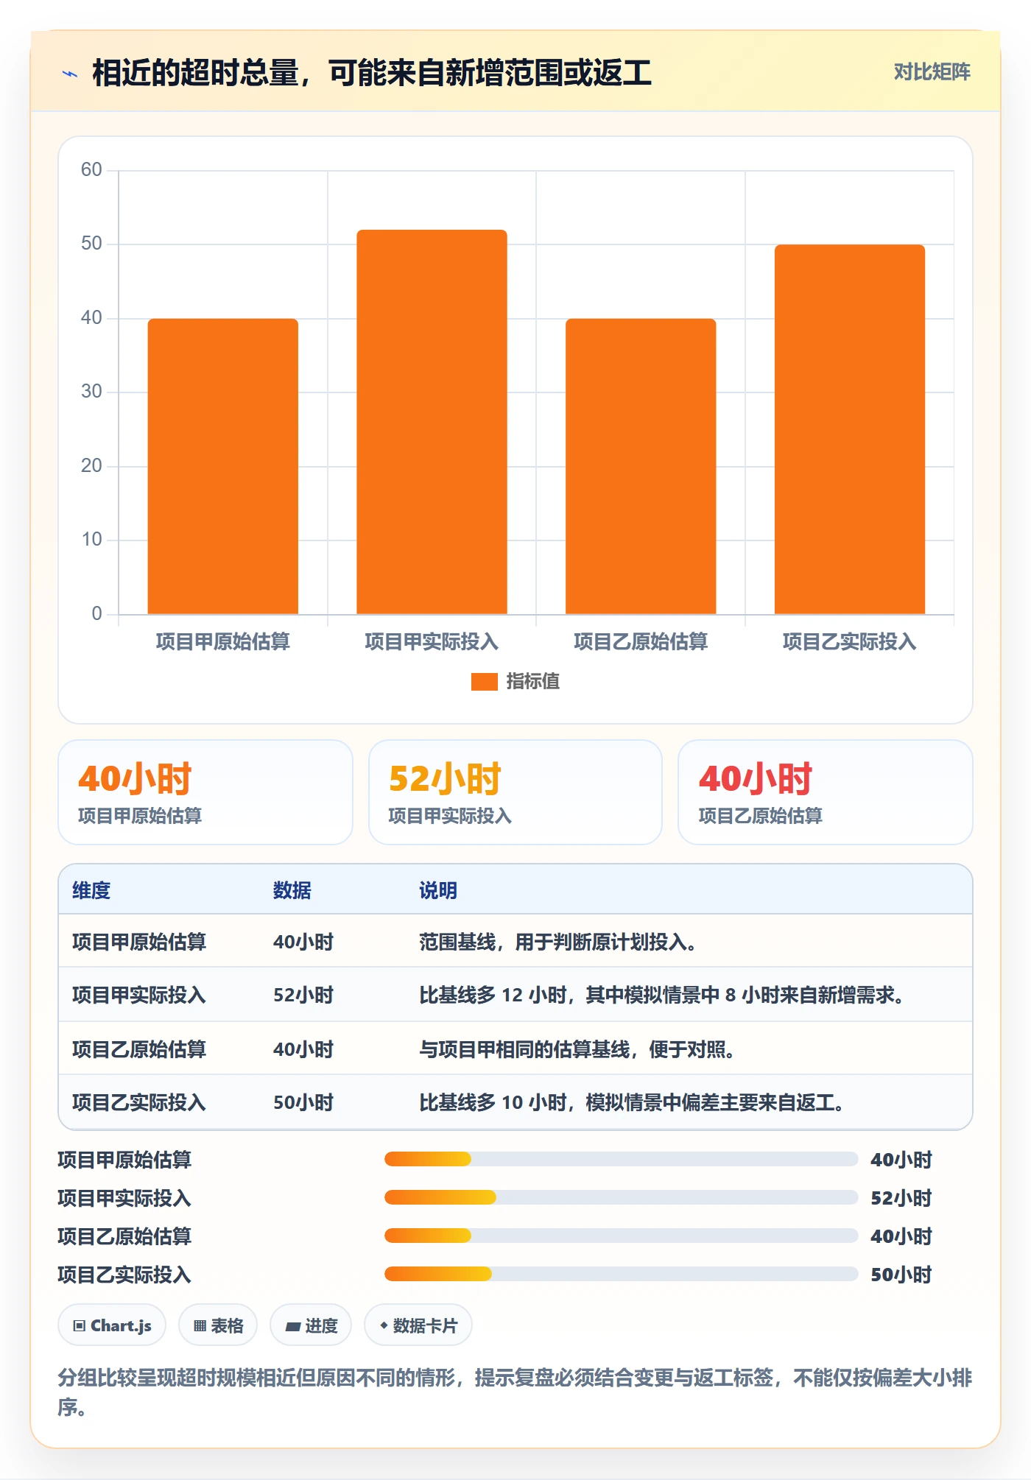Click the y-axis label 60
The width and height of the screenshot is (1031, 1480).
[91, 170]
